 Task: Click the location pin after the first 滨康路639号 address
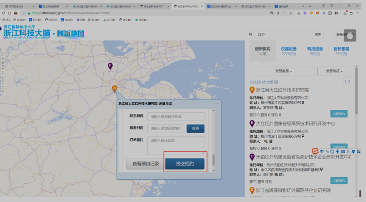303,102
